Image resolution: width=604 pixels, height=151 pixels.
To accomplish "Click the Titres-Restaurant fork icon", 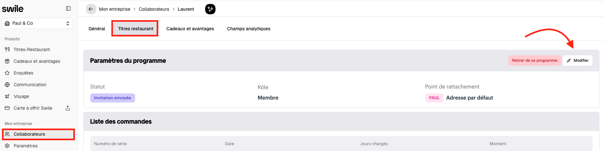I will [x=7, y=49].
